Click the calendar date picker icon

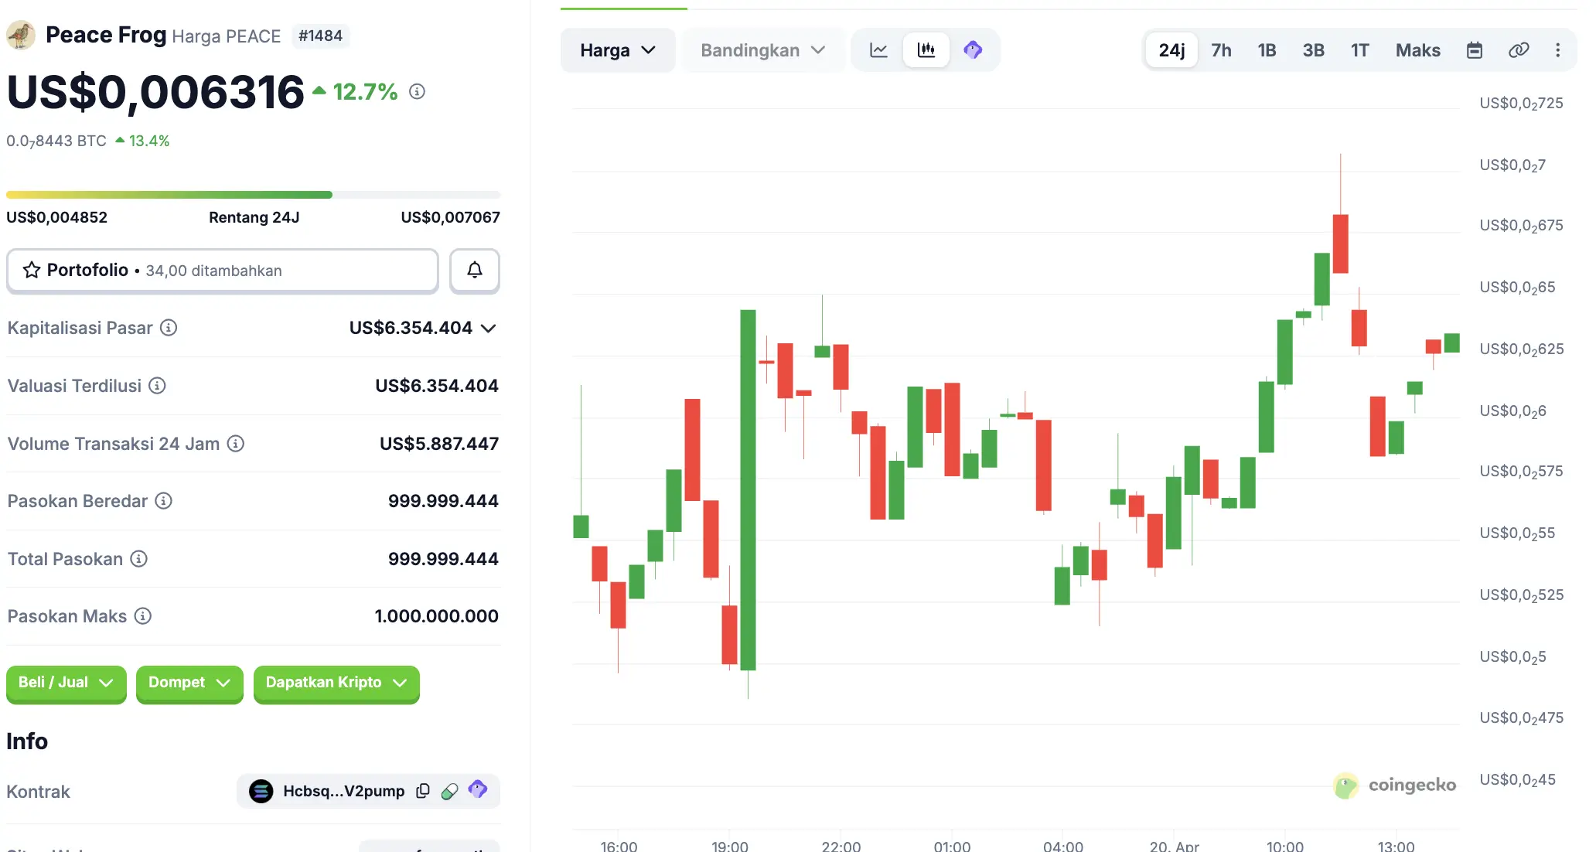[x=1475, y=49]
